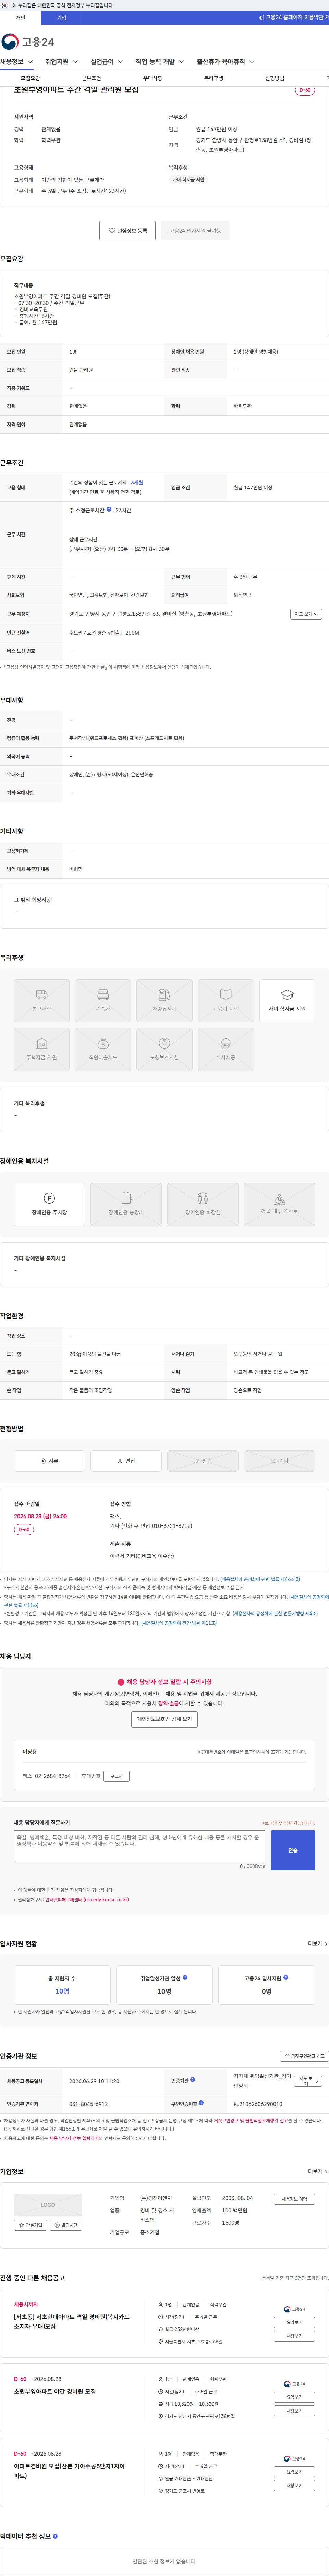Select the 개인 tab at top
329x2576 pixels.
[20, 18]
